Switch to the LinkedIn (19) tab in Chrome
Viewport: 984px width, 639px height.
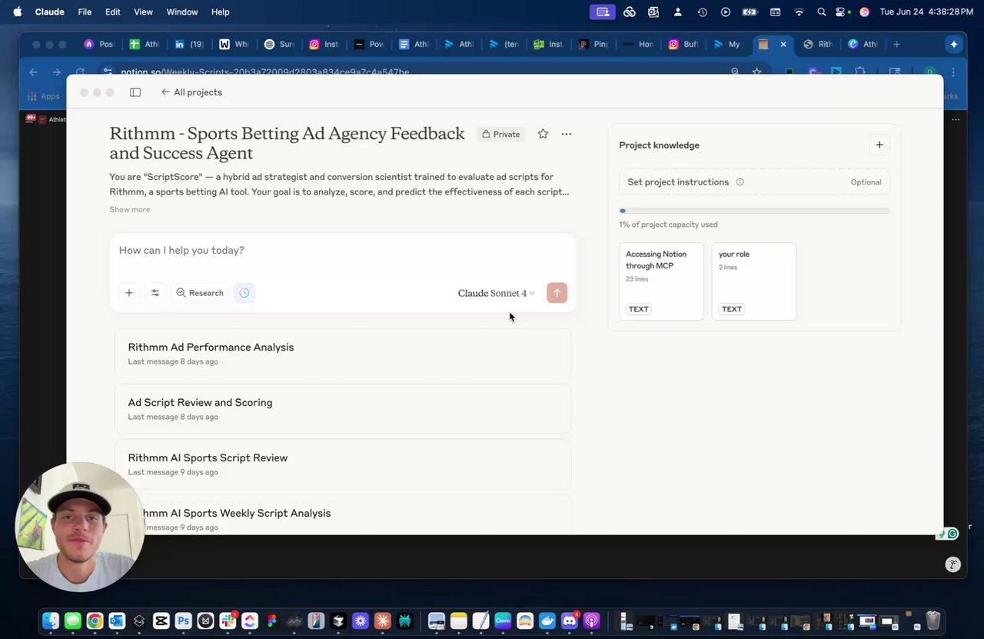coord(188,44)
